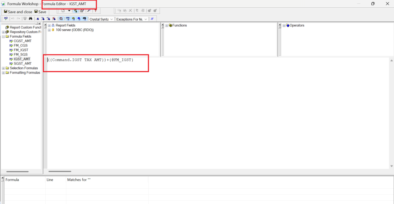Expand the Formatting Formulas folder
This screenshot has width=394, height=204.
click(x=3, y=73)
